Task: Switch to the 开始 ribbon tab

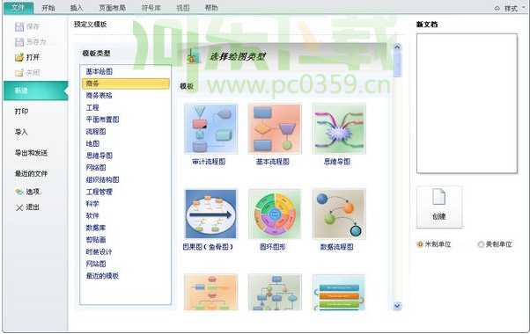Action: (48, 8)
